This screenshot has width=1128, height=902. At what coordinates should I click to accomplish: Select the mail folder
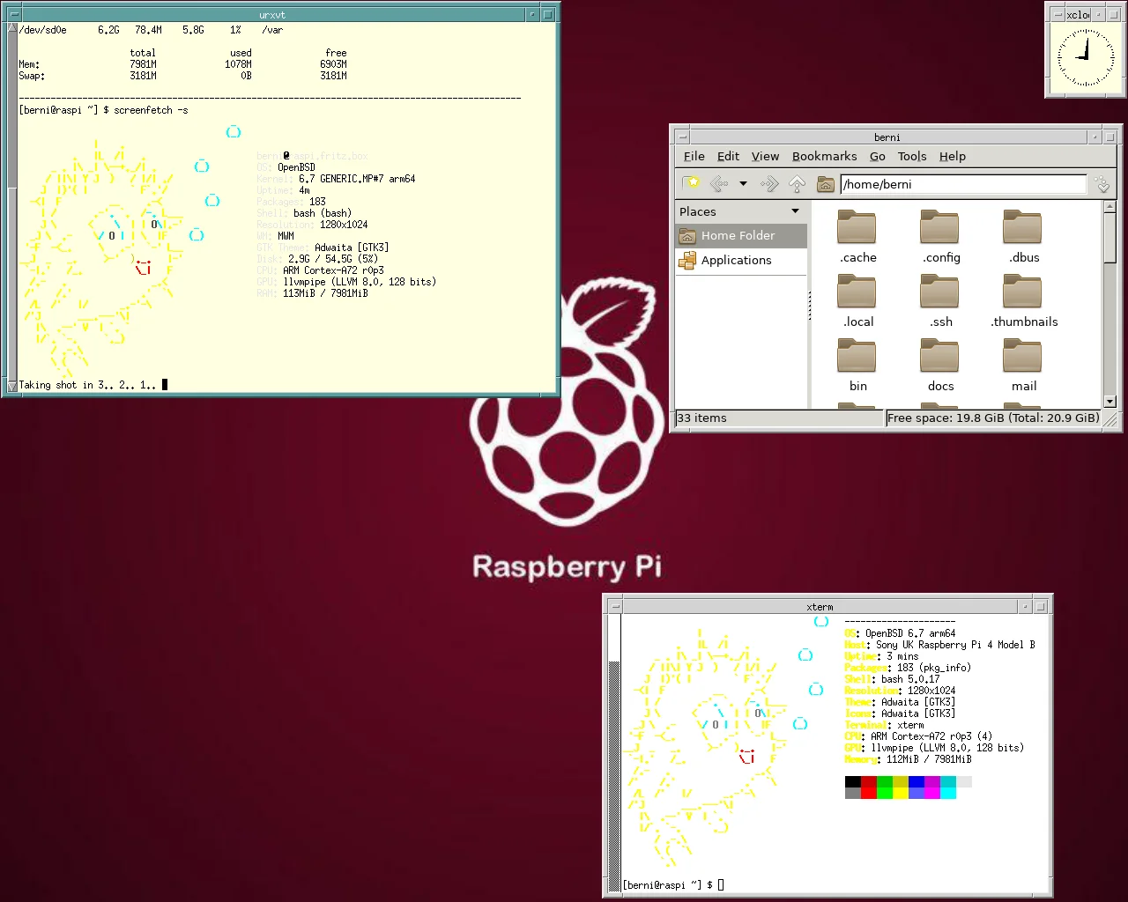(1023, 365)
